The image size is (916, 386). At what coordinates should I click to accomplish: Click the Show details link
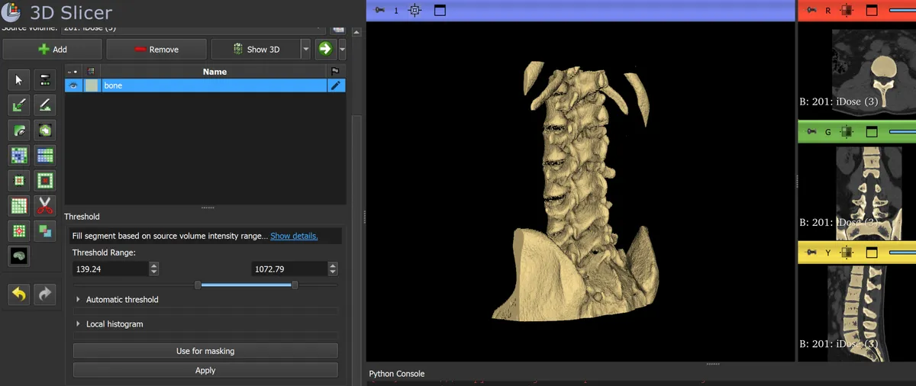[294, 236]
